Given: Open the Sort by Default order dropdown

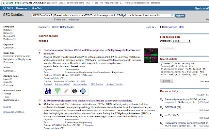Looking at the screenshot, I should 64,27.
